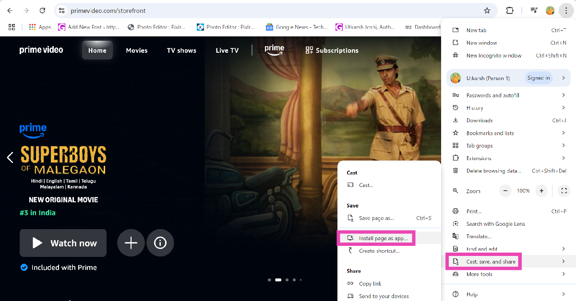Screen dimensions: 576x301
Task: Choose New Incognito window
Action: (x=493, y=56)
